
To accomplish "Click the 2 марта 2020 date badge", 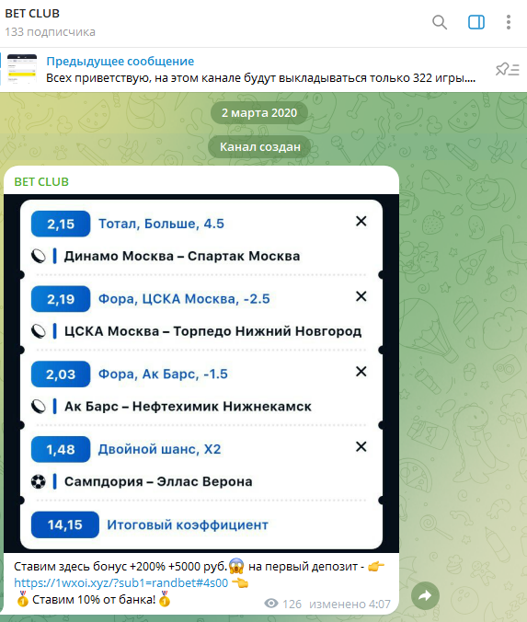I will (x=259, y=112).
